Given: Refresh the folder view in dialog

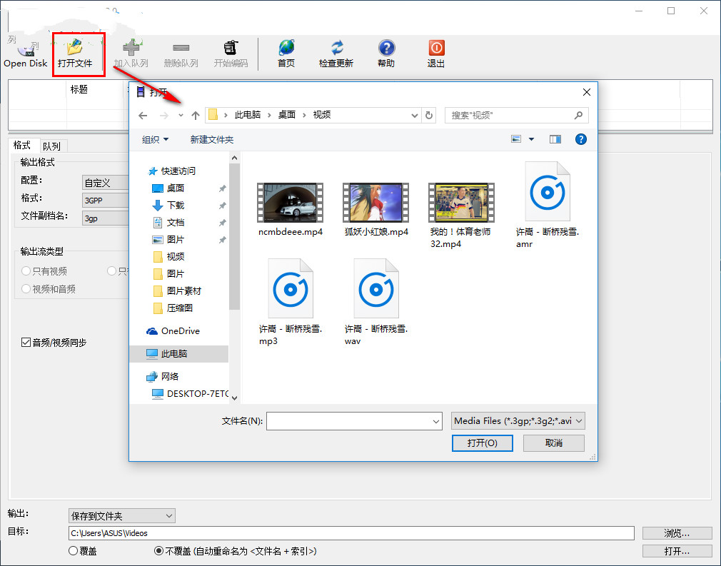Looking at the screenshot, I should click(x=429, y=115).
